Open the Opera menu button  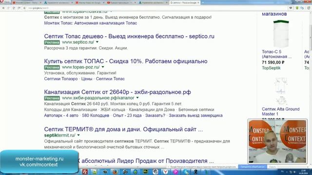click(x=5, y=2)
